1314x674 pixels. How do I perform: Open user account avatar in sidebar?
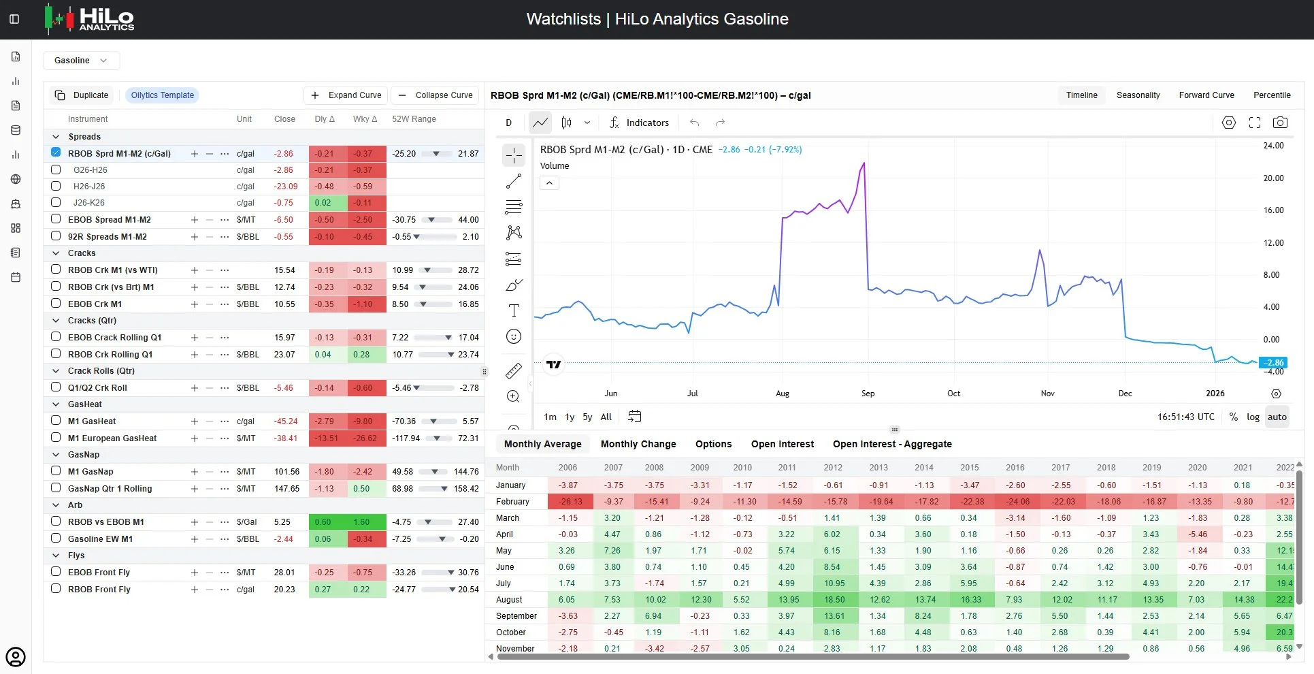16,657
